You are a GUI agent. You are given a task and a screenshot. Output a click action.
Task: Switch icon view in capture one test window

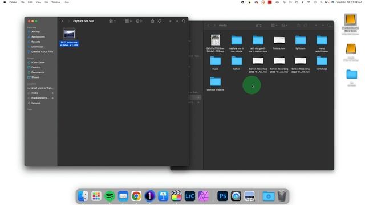(112, 21)
